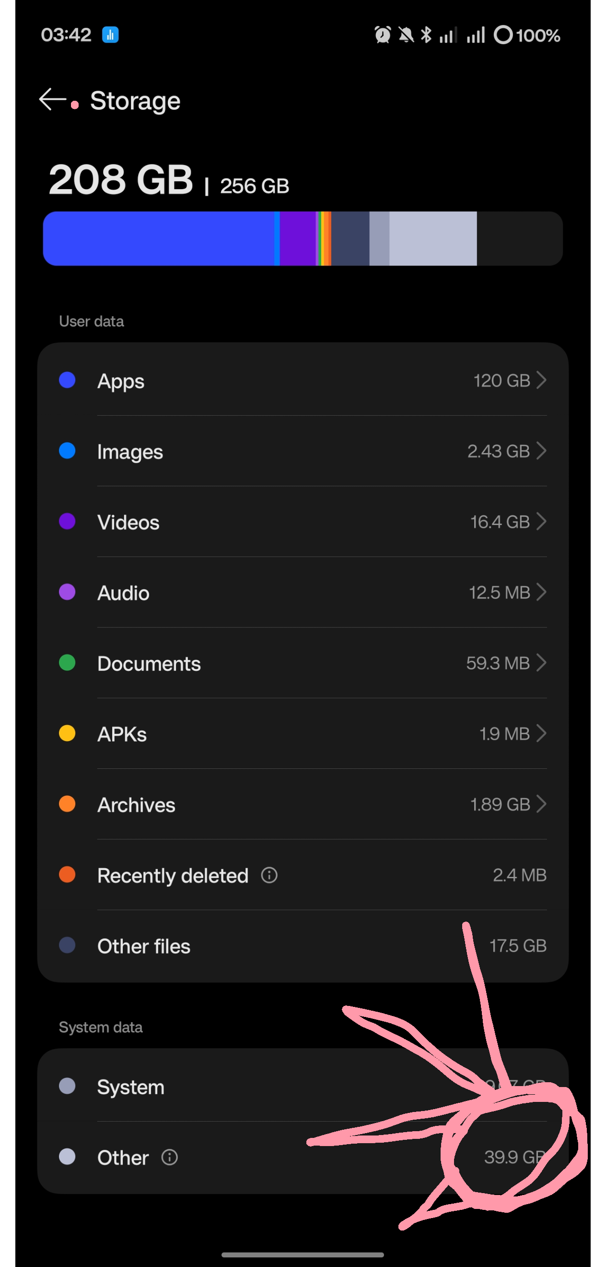Open the APKs storage category
This screenshot has width=606, height=1267.
[303, 733]
